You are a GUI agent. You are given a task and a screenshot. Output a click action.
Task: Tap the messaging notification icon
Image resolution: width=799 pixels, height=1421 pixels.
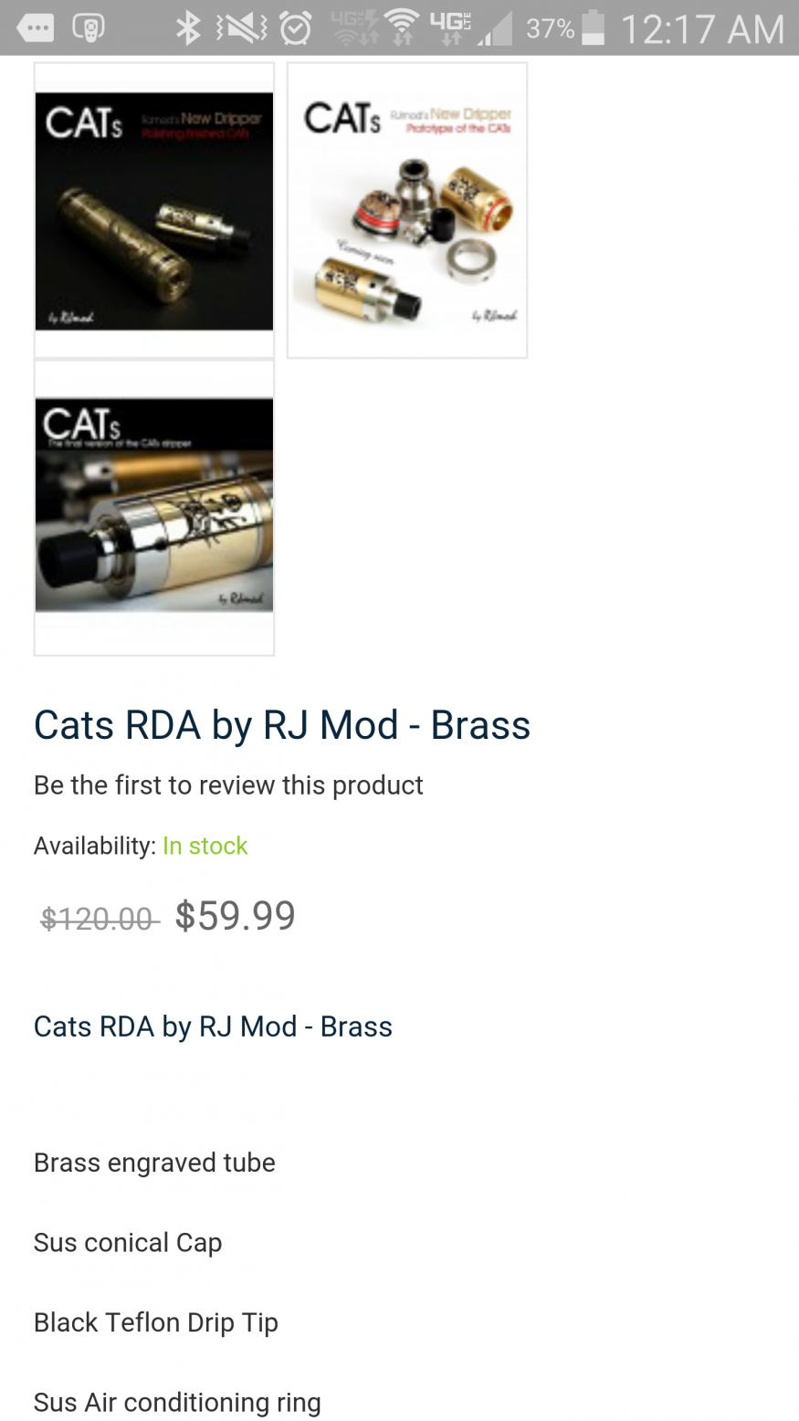36,28
